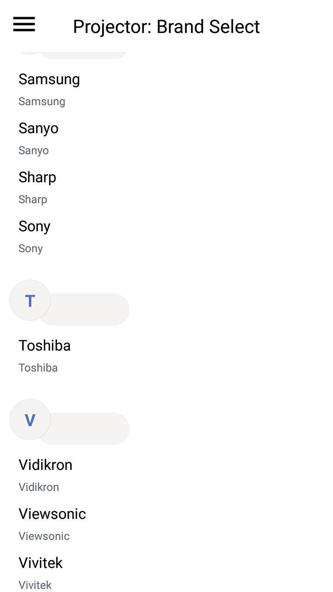Click the gray Samsung subtitle text
Viewport: 333px width, 592px height.
click(42, 101)
